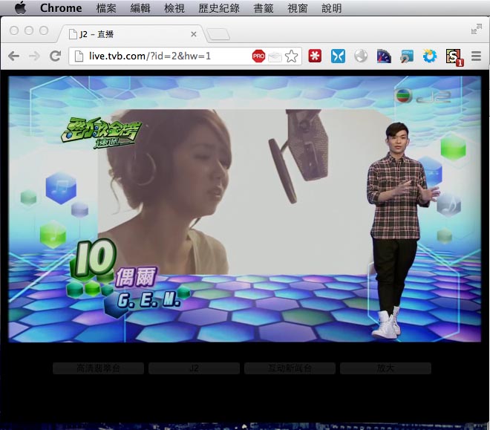Click the red PRO stop-sign icon
The image size is (490, 430).
[x=259, y=56]
